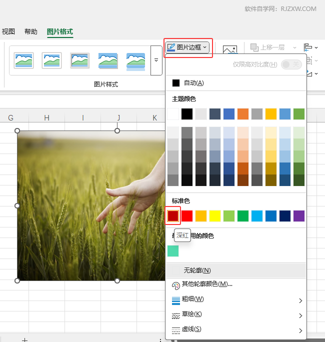
Task: Click the line weight icon beside 粗细
Action: click(x=176, y=300)
